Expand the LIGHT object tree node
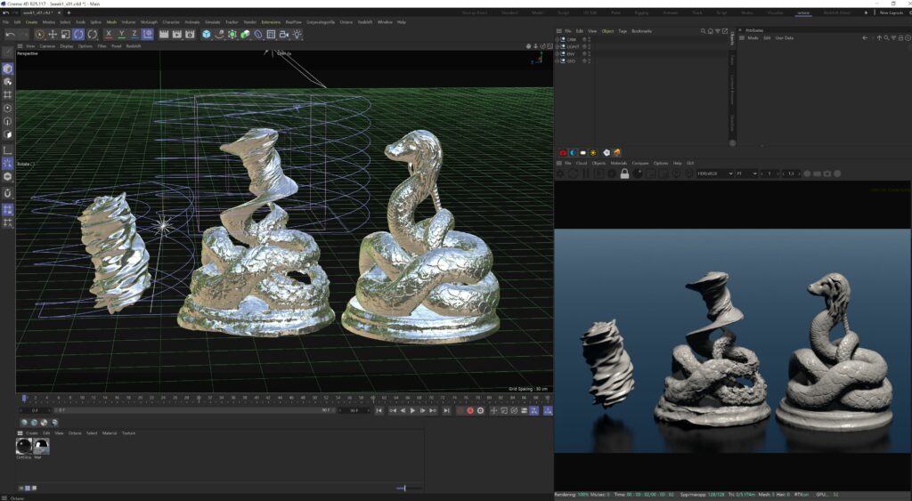The height and width of the screenshot is (501, 912). tap(558, 47)
